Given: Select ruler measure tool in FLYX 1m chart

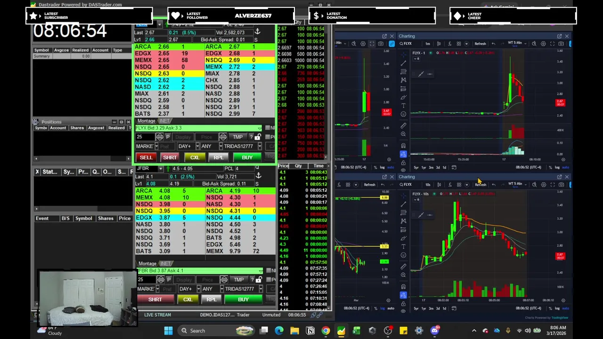Looking at the screenshot, I should 403,126.
